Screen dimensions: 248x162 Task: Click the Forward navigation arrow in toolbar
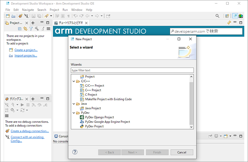coord(97,16)
